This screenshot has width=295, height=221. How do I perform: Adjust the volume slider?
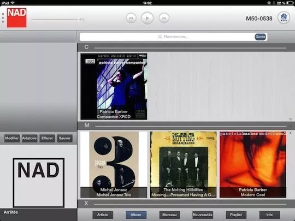tap(55, 19)
